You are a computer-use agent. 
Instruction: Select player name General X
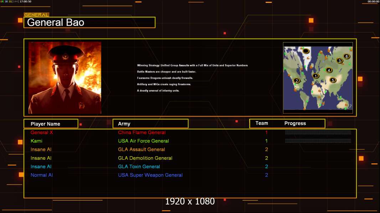(x=42, y=132)
